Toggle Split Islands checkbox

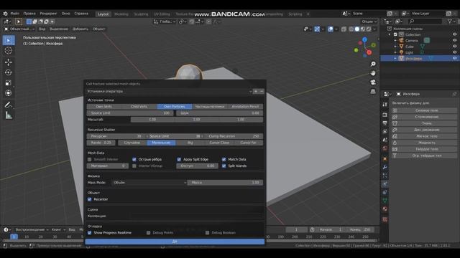pyautogui.click(x=224, y=166)
